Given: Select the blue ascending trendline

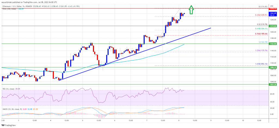Looking at the screenshot, I should (x=135, y=54).
